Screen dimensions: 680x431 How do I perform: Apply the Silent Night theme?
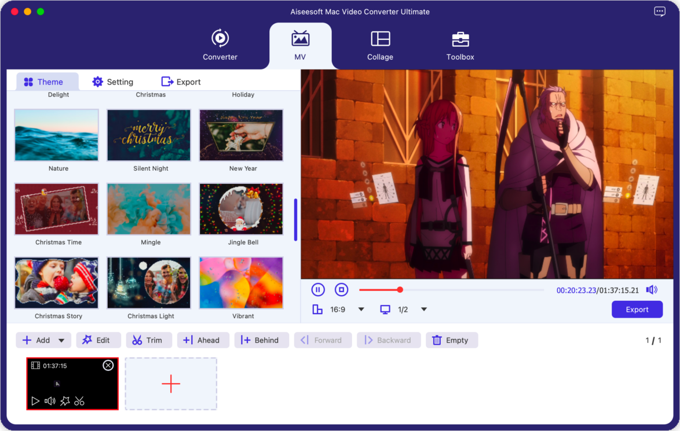[x=149, y=135]
